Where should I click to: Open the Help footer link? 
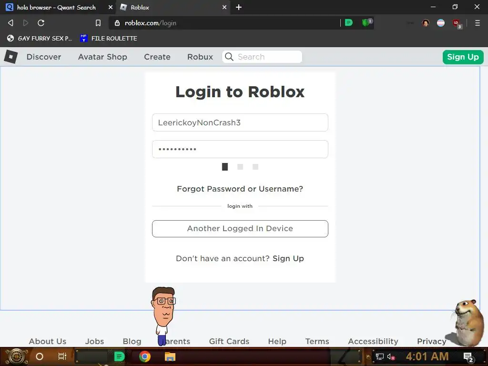point(277,341)
